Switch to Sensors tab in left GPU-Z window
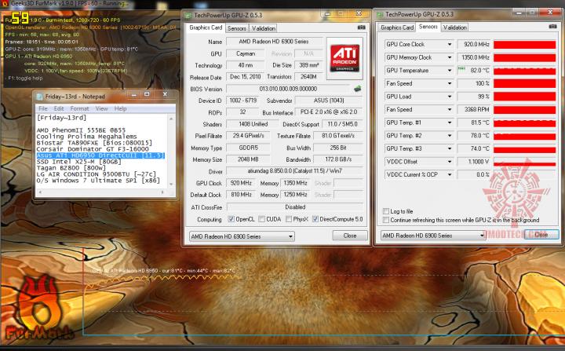565x351 pixels. click(237, 28)
